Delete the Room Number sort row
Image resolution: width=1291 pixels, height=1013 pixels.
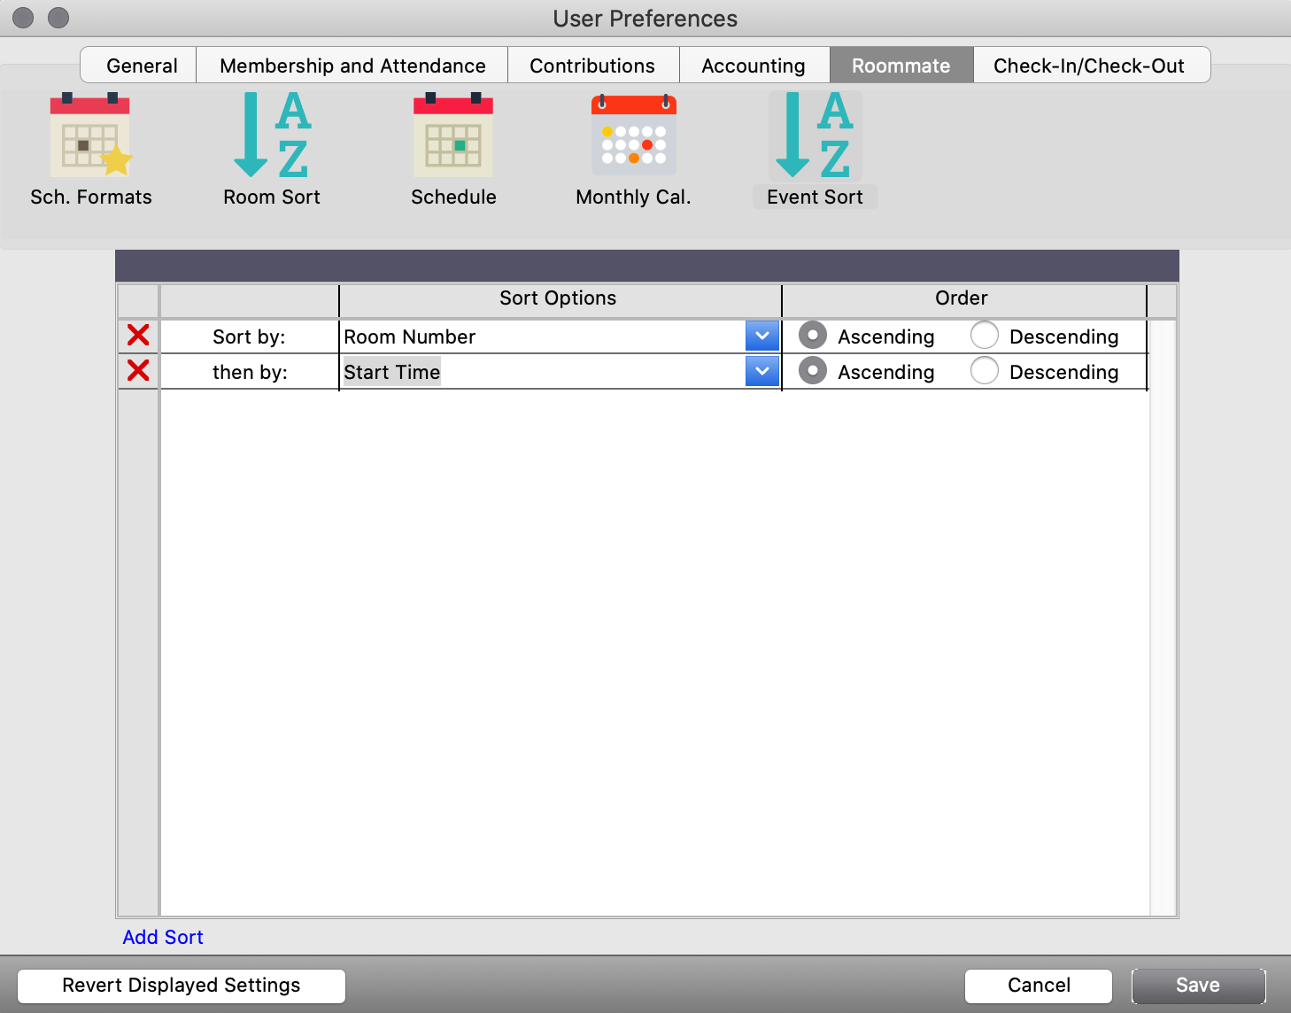[138, 336]
